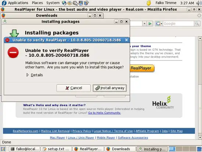Click the page scrollbar up arrow
Screen dimensions: 202x152
point(200,38)
